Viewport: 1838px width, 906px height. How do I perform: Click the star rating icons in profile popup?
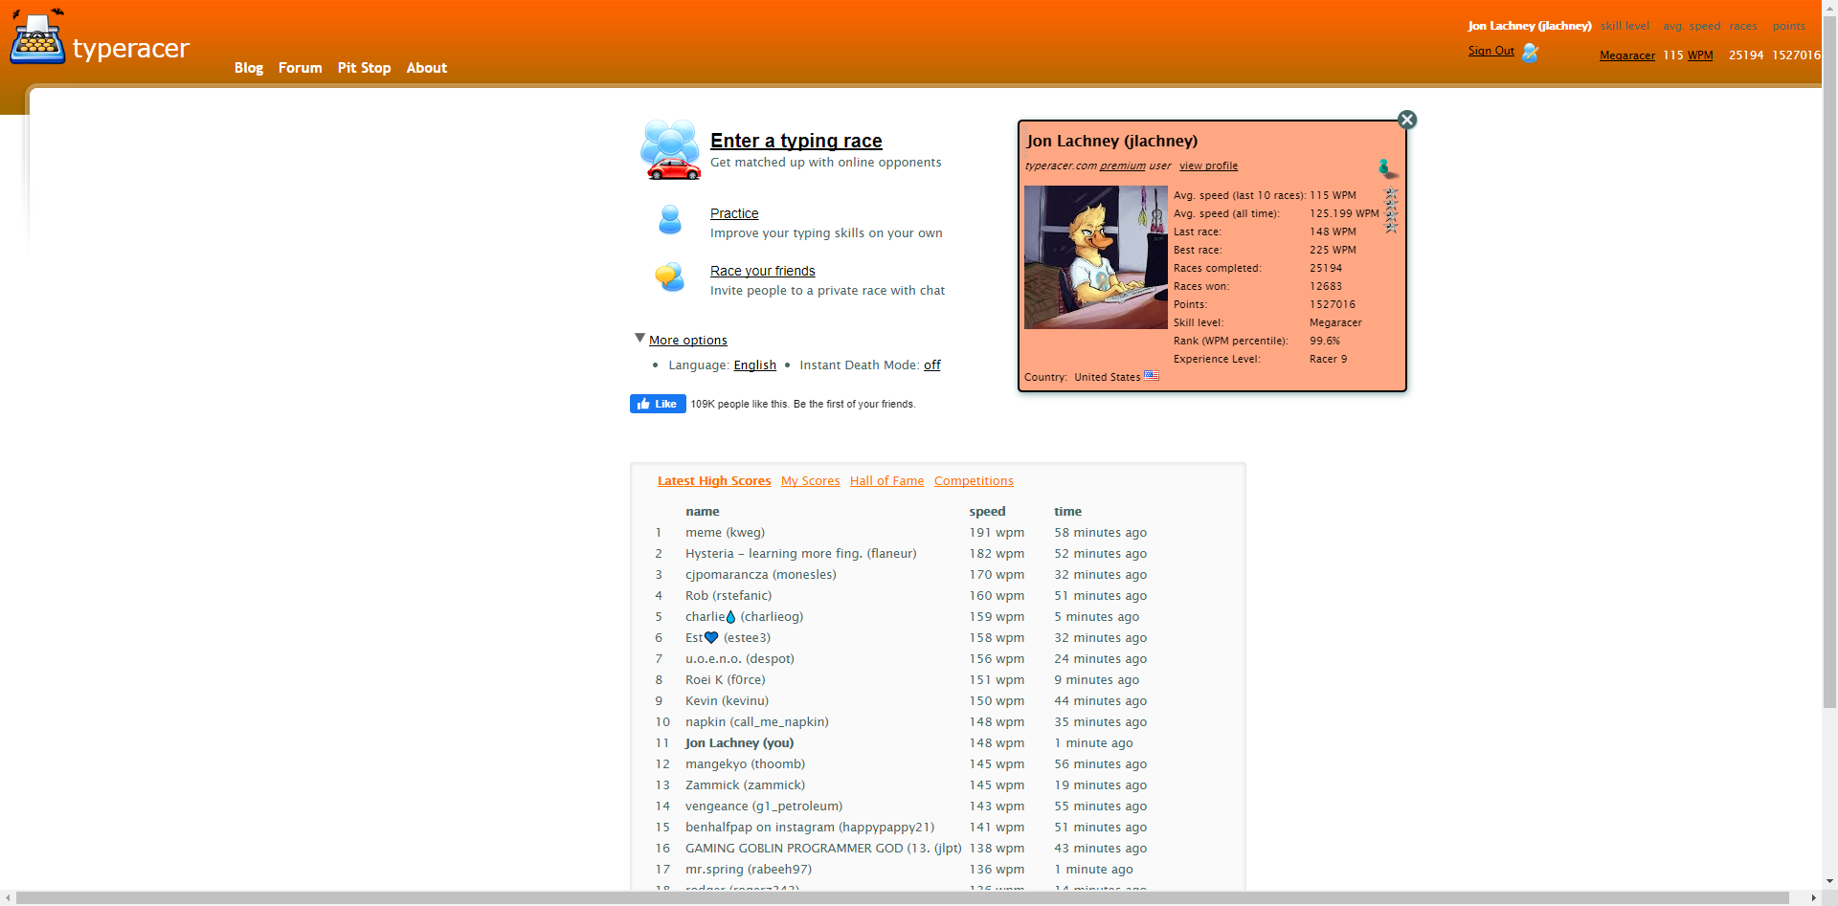coord(1391,210)
